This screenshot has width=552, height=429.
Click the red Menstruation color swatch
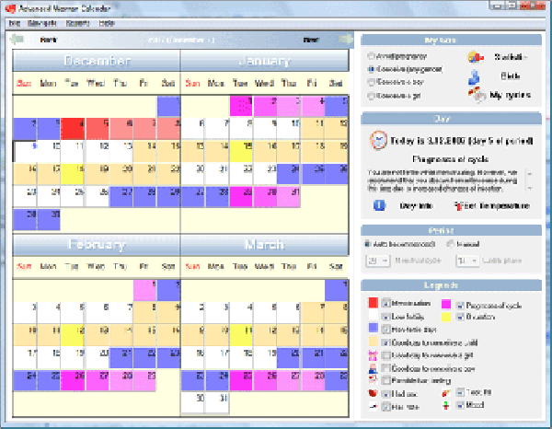pyautogui.click(x=372, y=302)
